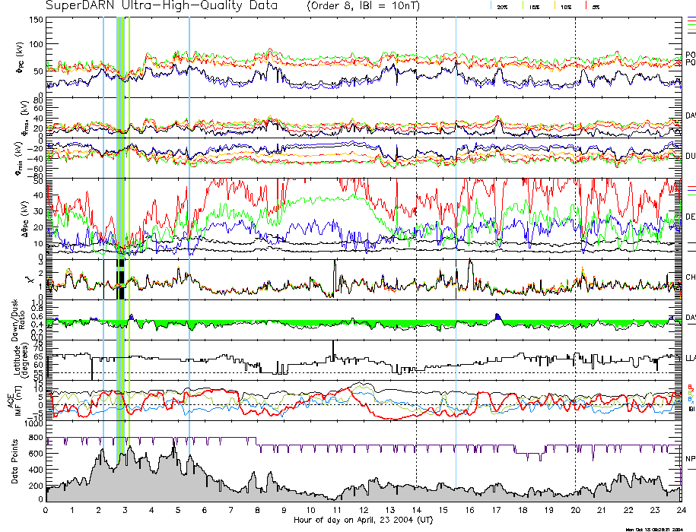Click the blue dawn/dusk bump near hour 17

(x=497, y=316)
